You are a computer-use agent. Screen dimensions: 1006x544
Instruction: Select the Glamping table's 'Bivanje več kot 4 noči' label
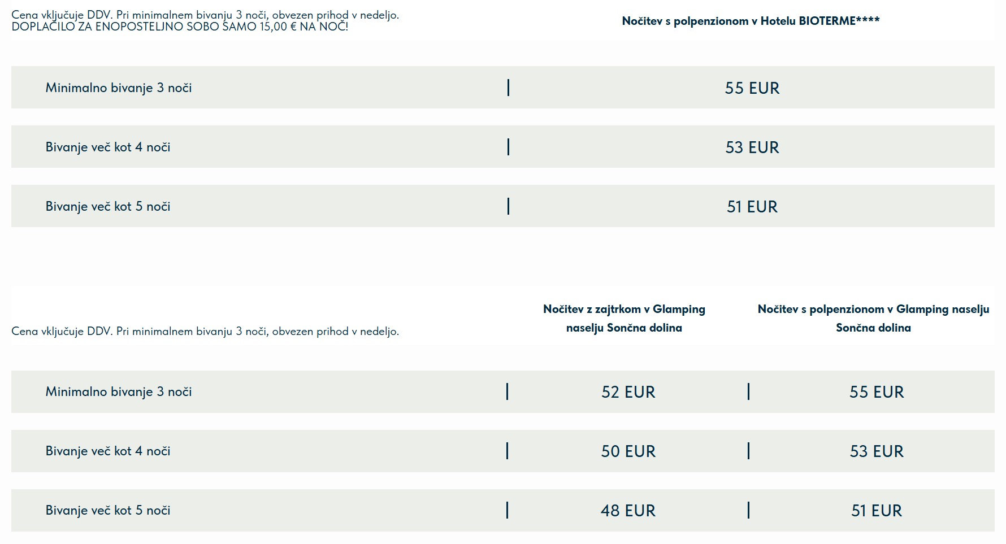tap(108, 451)
